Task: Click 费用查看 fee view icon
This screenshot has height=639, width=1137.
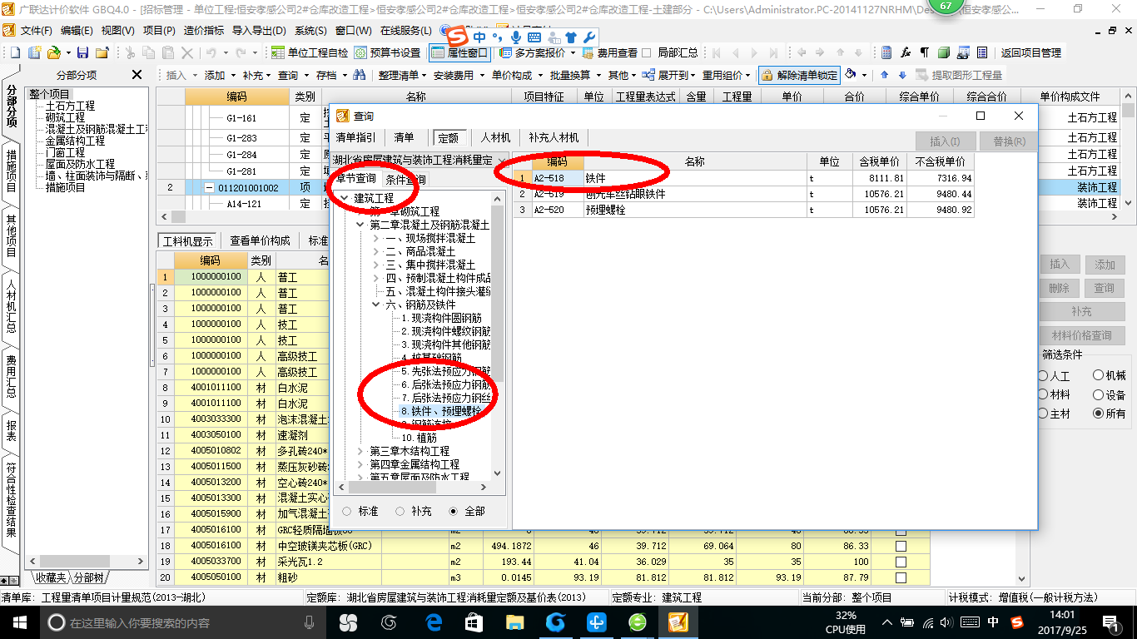Action: tap(609, 52)
